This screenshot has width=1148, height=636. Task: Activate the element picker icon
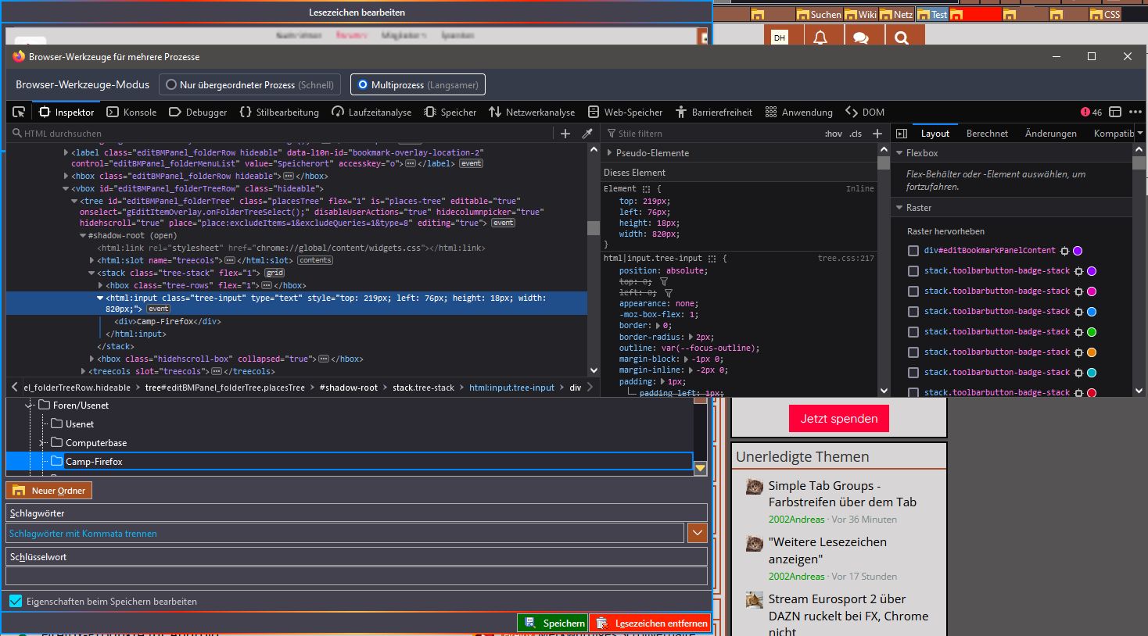coord(19,112)
